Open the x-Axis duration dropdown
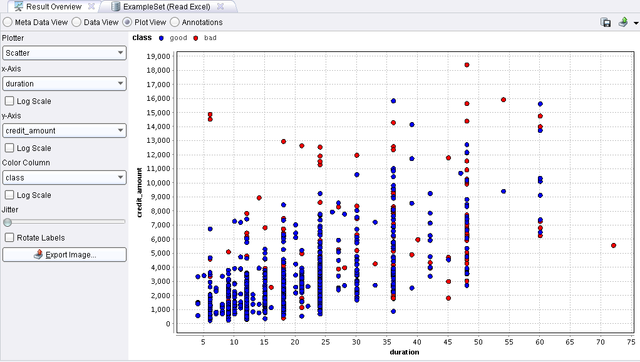This screenshot has height=362, width=640. pos(65,84)
